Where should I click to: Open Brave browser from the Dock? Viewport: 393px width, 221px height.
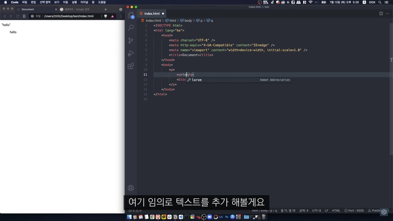pos(158,217)
